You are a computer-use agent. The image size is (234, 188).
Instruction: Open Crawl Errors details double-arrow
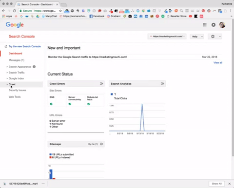(101, 84)
